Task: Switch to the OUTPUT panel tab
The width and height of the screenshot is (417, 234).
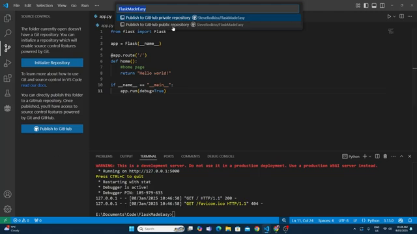Action: point(126,156)
